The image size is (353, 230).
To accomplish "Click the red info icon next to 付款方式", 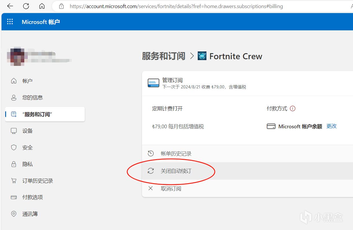I will [293, 109].
